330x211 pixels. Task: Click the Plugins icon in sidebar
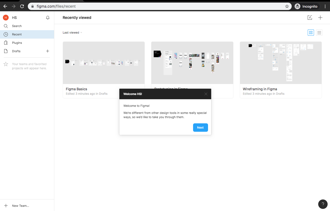[6, 43]
